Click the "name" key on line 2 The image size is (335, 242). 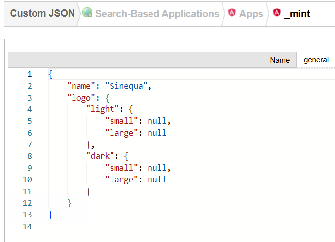tap(81, 86)
